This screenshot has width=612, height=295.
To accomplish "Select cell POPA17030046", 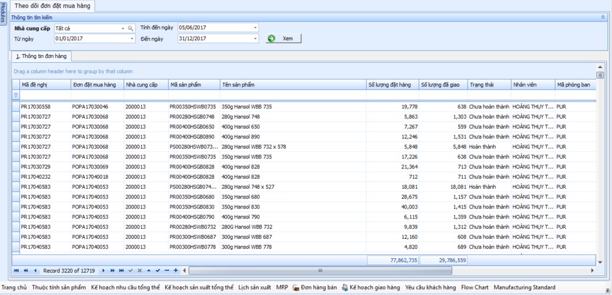I will point(97,107).
